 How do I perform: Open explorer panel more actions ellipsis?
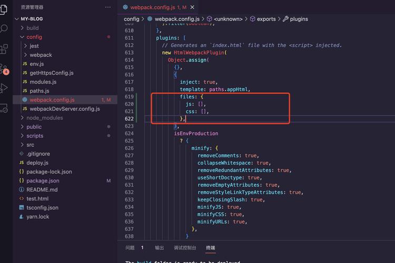108,7
